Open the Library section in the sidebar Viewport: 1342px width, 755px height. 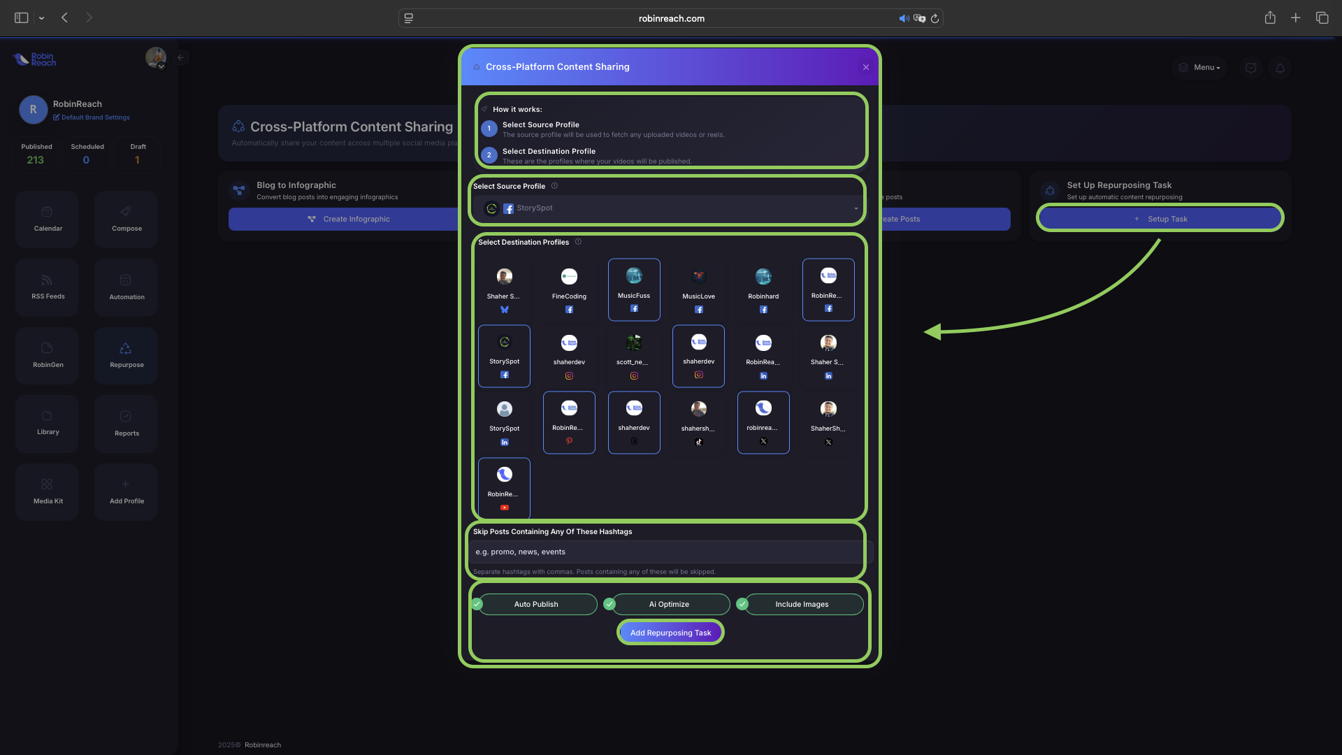pyautogui.click(x=48, y=423)
